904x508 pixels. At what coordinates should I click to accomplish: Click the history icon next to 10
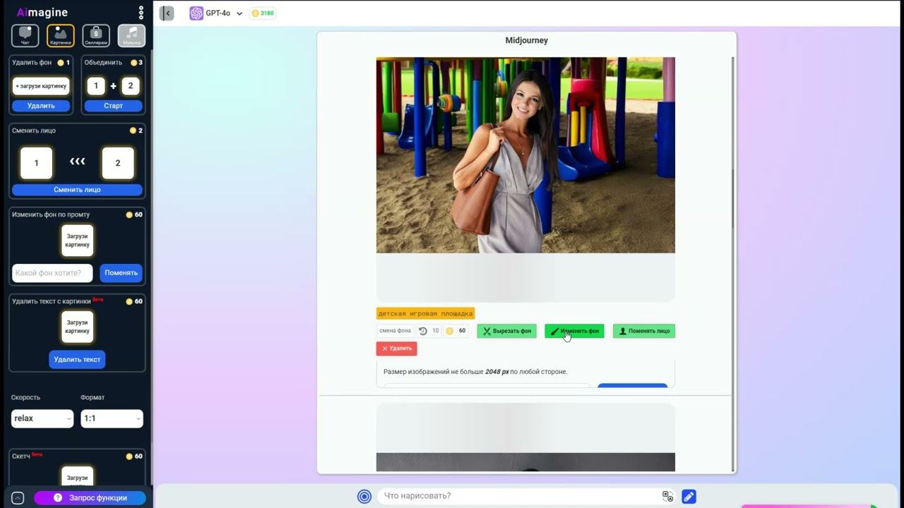click(423, 331)
